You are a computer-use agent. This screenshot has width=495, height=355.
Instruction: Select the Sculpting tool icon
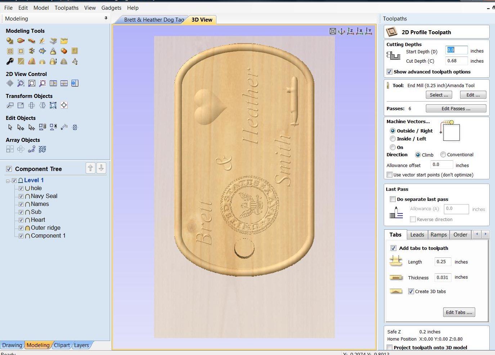[x=42, y=41]
